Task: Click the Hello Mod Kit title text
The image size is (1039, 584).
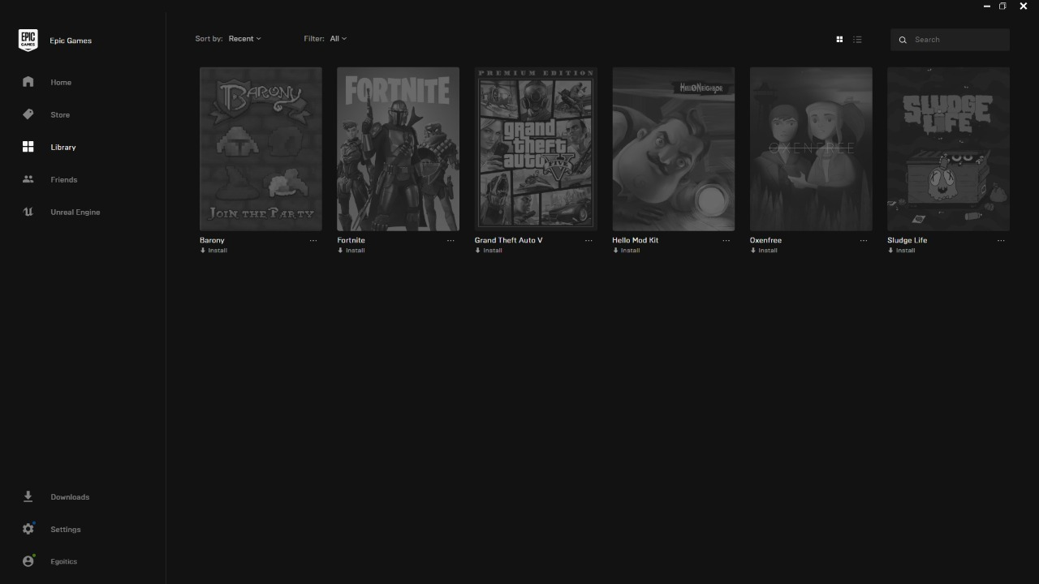Action: pyautogui.click(x=635, y=240)
